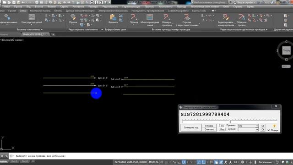This screenshot has height=165, width=293.
Task: Toggle object snap tracking in status bar
Action: coord(199,162)
